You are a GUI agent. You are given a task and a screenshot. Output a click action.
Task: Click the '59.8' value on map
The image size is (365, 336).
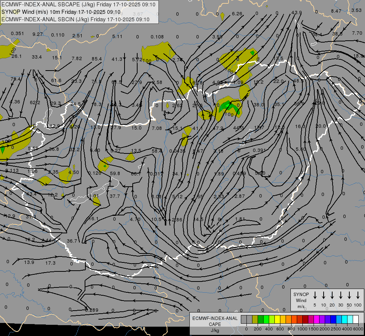(115, 173)
